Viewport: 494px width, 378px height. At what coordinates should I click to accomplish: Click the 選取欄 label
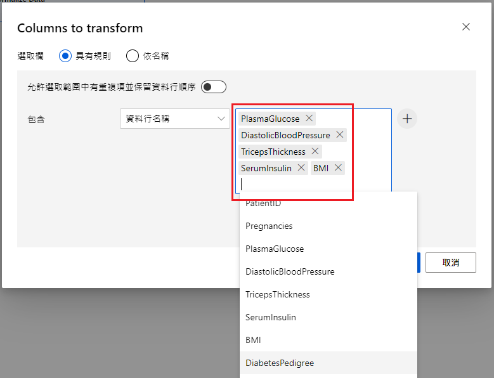click(x=30, y=56)
